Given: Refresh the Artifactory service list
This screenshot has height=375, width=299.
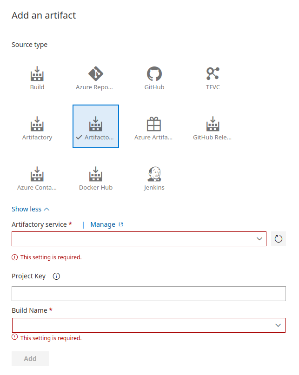Looking at the screenshot, I should tap(279, 239).
